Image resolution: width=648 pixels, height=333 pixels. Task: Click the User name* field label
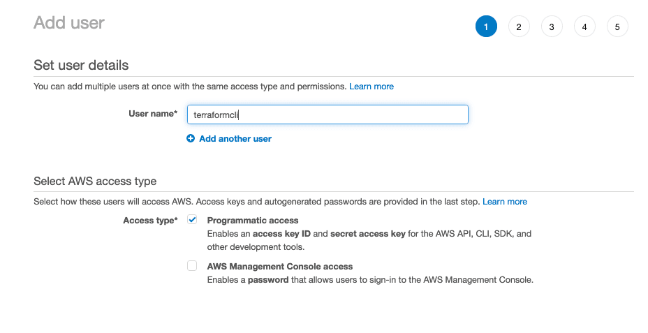[x=153, y=114]
